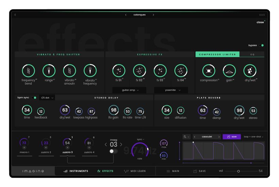Open the mseg shape type dropdown

click(x=186, y=137)
